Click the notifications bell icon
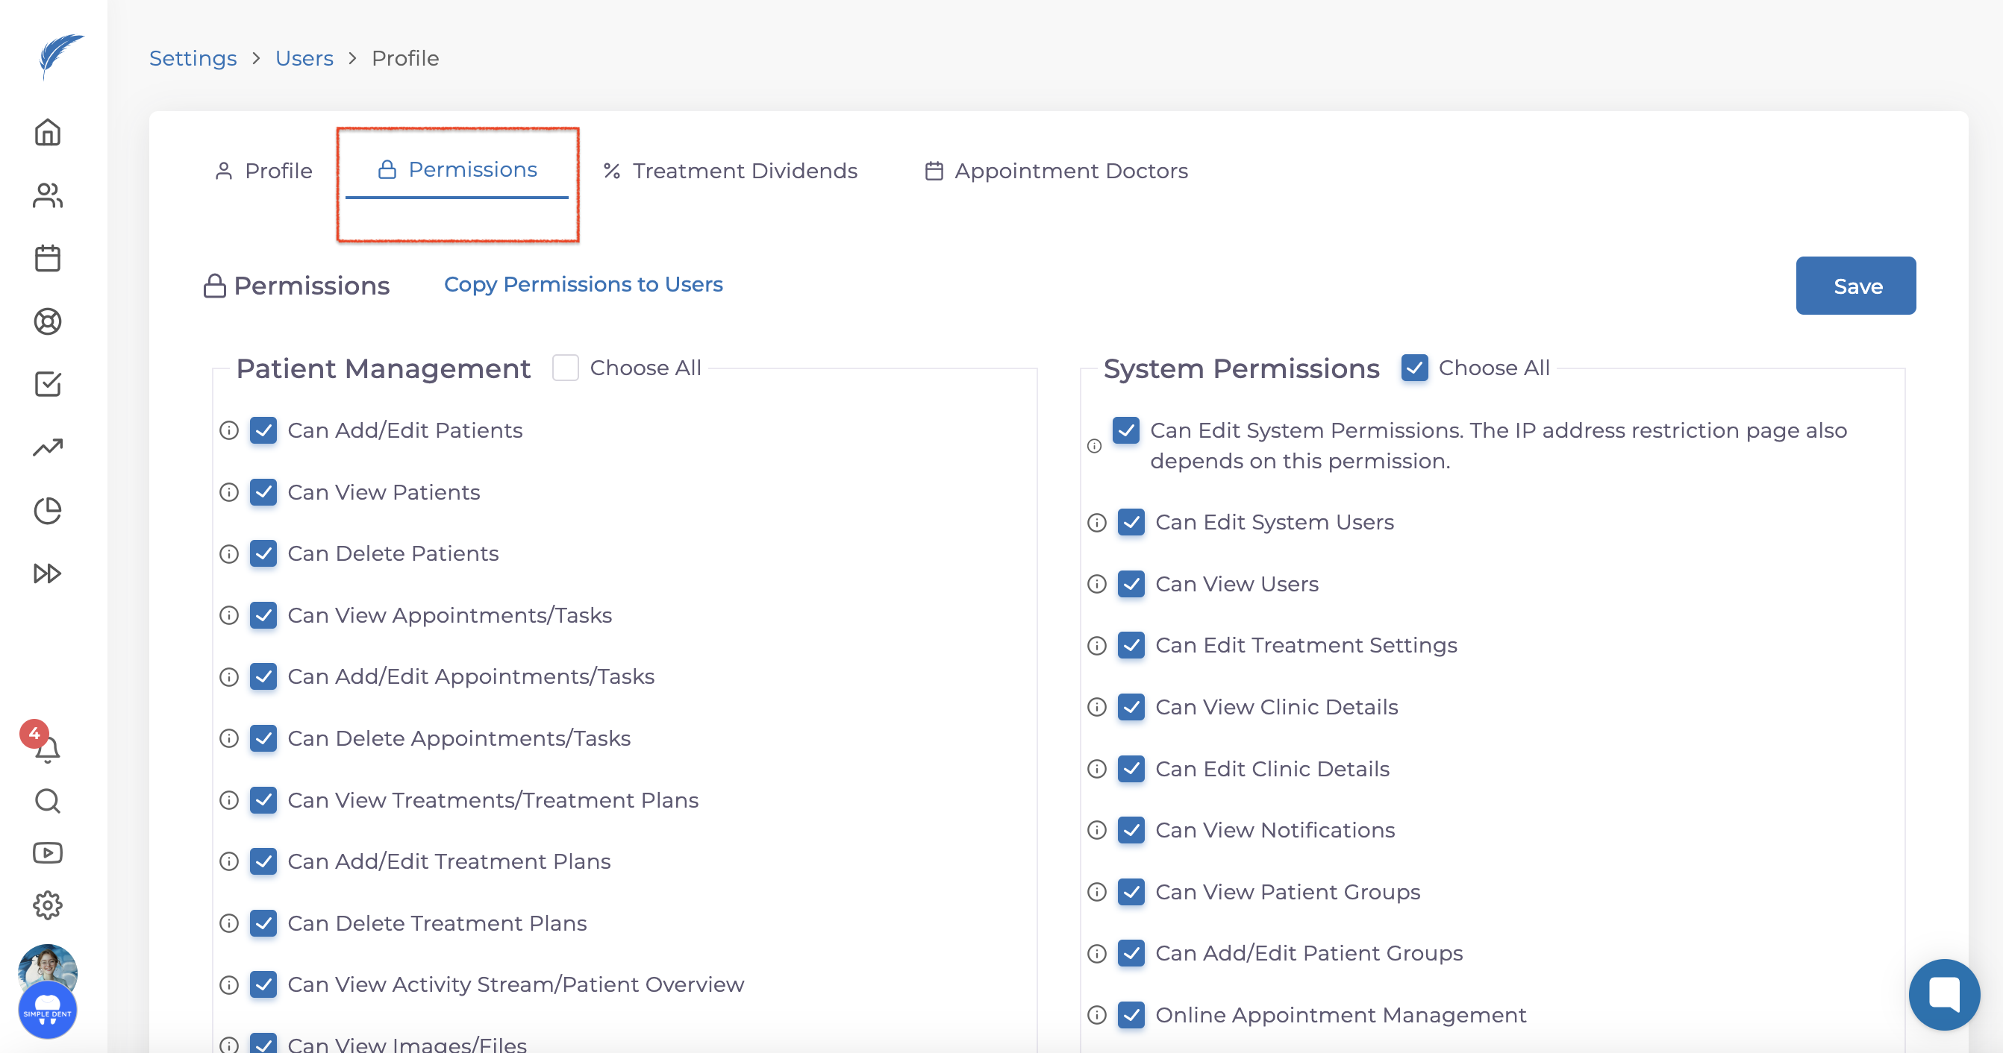 48,749
